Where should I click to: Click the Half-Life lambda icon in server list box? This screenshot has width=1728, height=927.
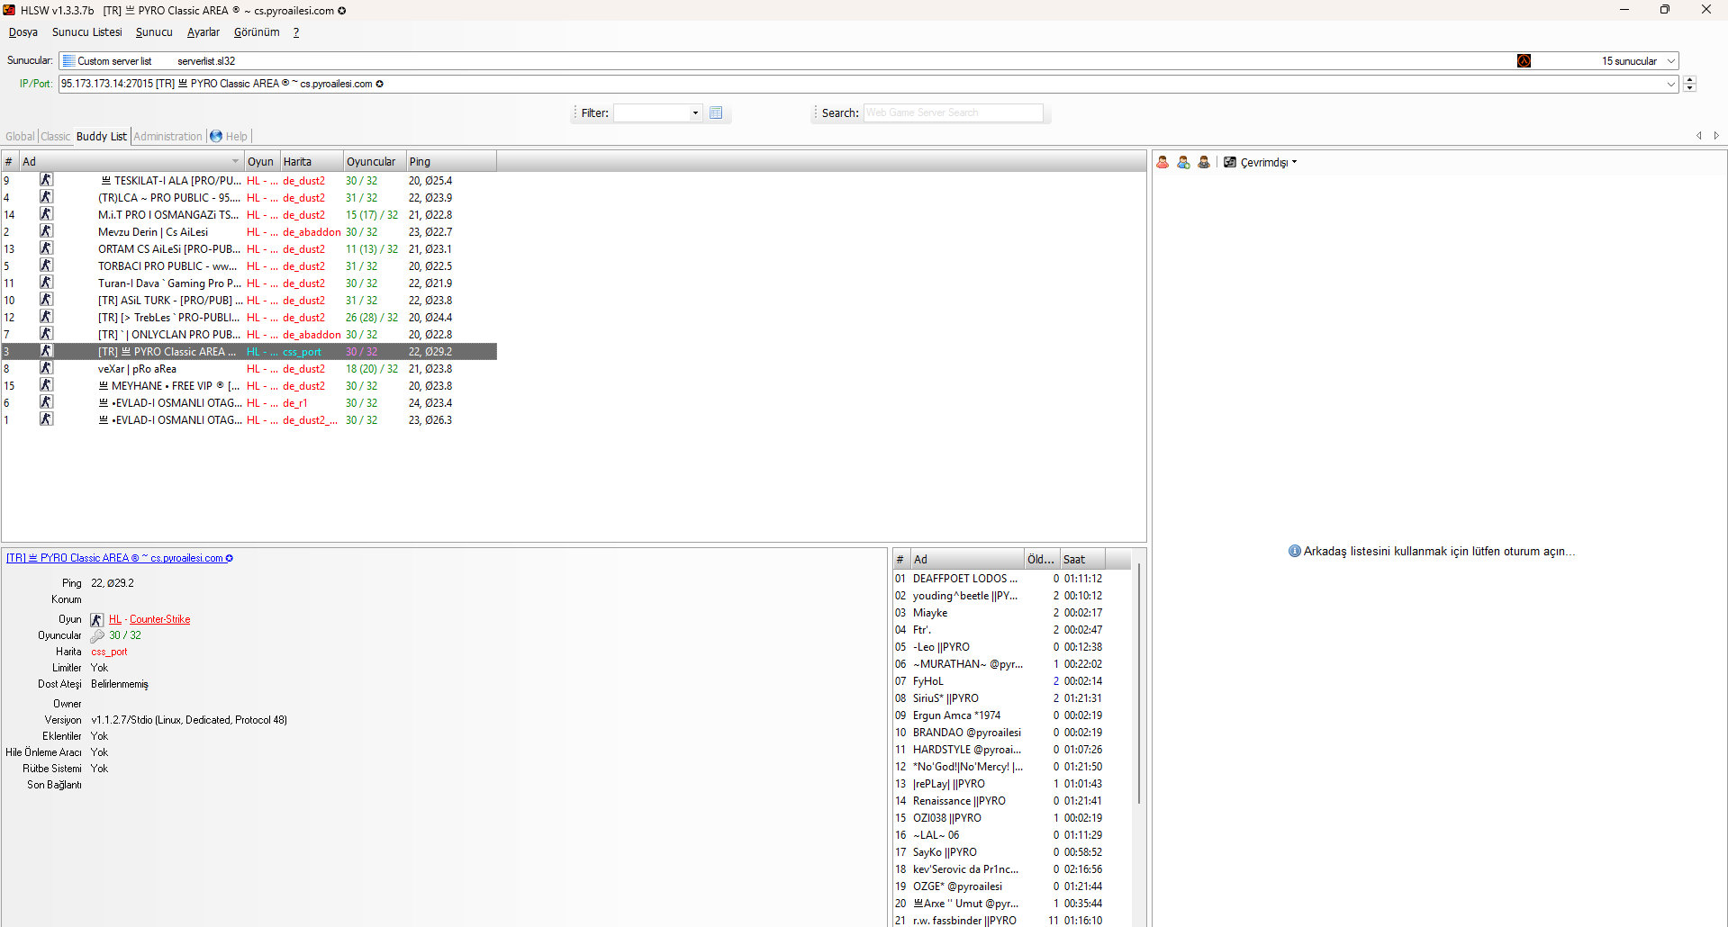pyautogui.click(x=1524, y=61)
